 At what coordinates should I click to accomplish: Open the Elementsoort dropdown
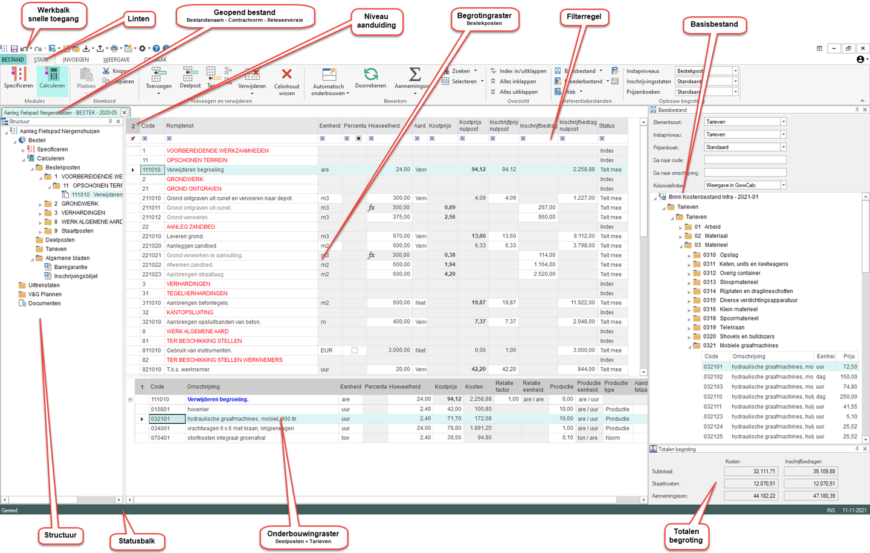[x=784, y=122]
